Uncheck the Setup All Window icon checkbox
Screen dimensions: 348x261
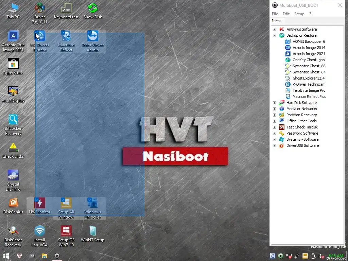(x=63, y=199)
